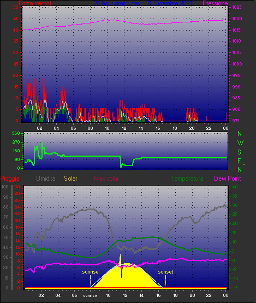
Task: Click the '980' pressure axis value
Action: tap(236, 109)
